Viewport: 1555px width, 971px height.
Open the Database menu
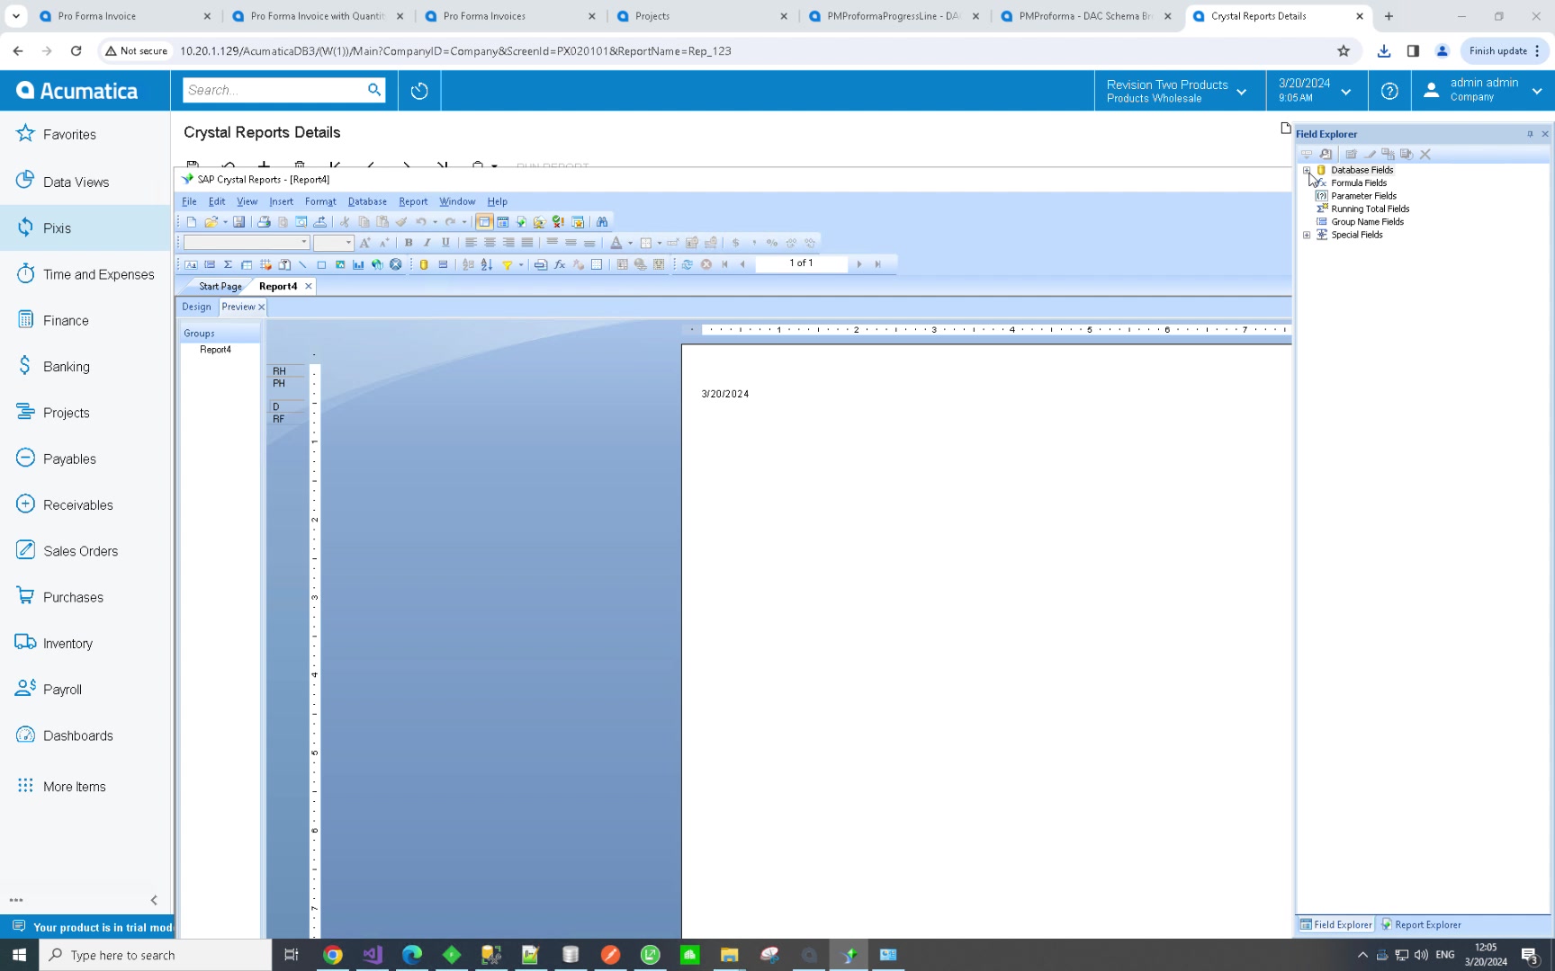pyautogui.click(x=367, y=201)
